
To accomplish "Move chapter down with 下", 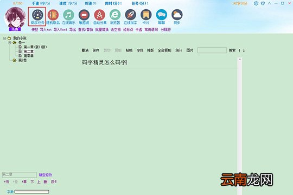I will (33, 182).
